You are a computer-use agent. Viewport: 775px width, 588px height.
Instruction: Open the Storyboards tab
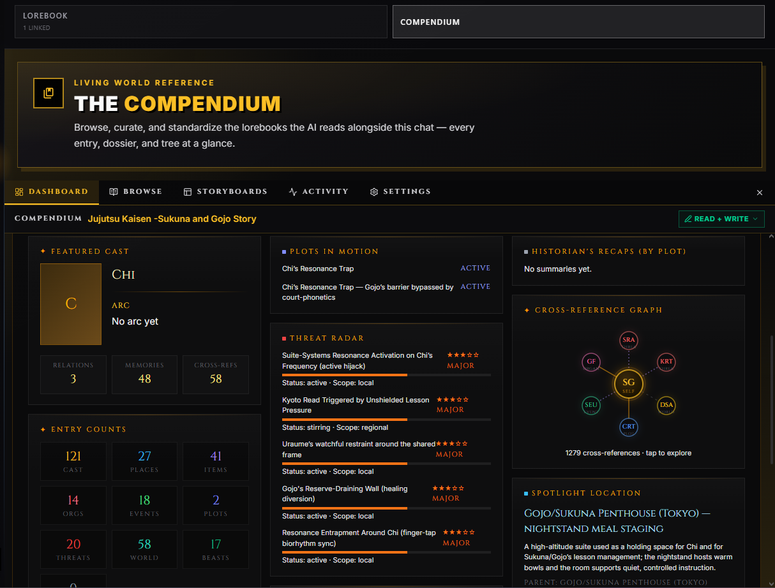point(225,192)
